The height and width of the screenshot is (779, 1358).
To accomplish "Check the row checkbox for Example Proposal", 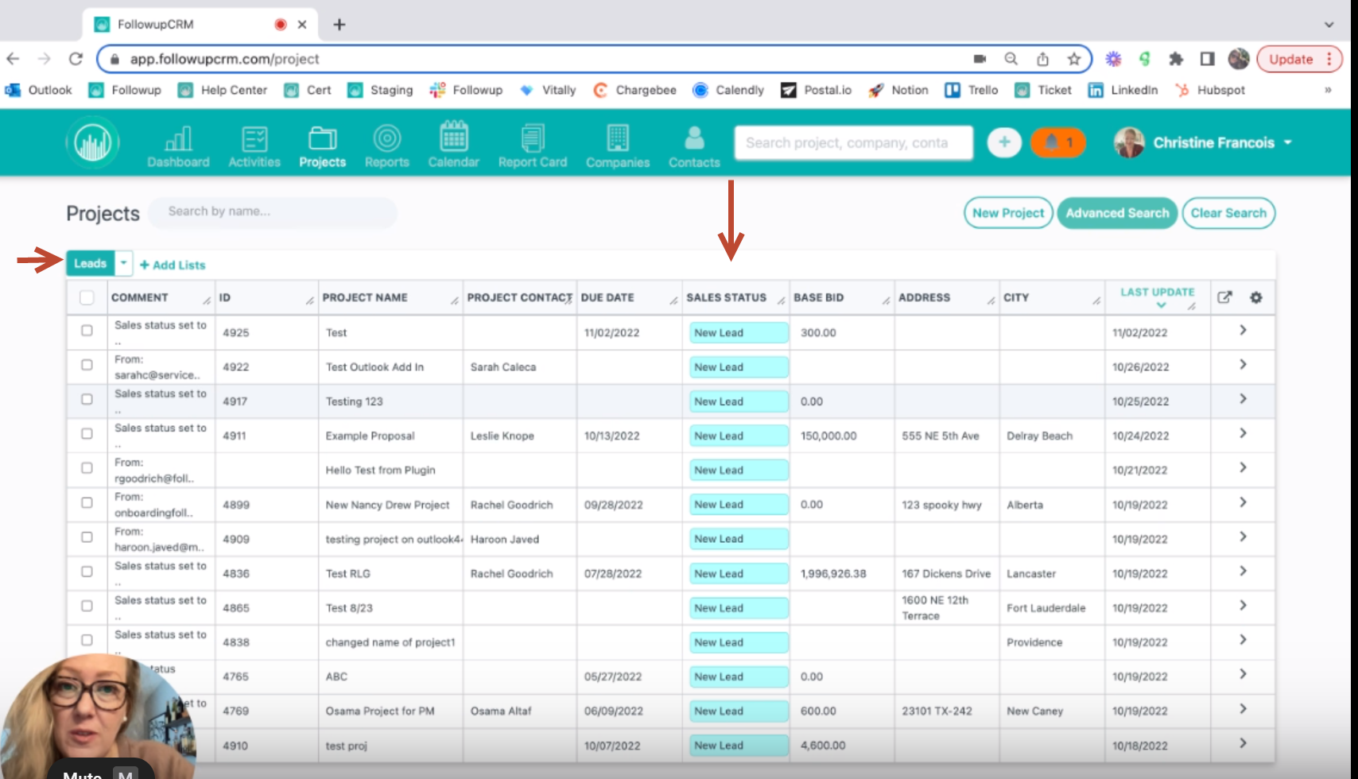I will (x=87, y=435).
